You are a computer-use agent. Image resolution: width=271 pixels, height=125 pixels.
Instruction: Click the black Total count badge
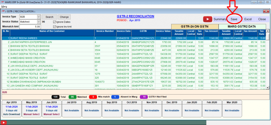point(56,97)
